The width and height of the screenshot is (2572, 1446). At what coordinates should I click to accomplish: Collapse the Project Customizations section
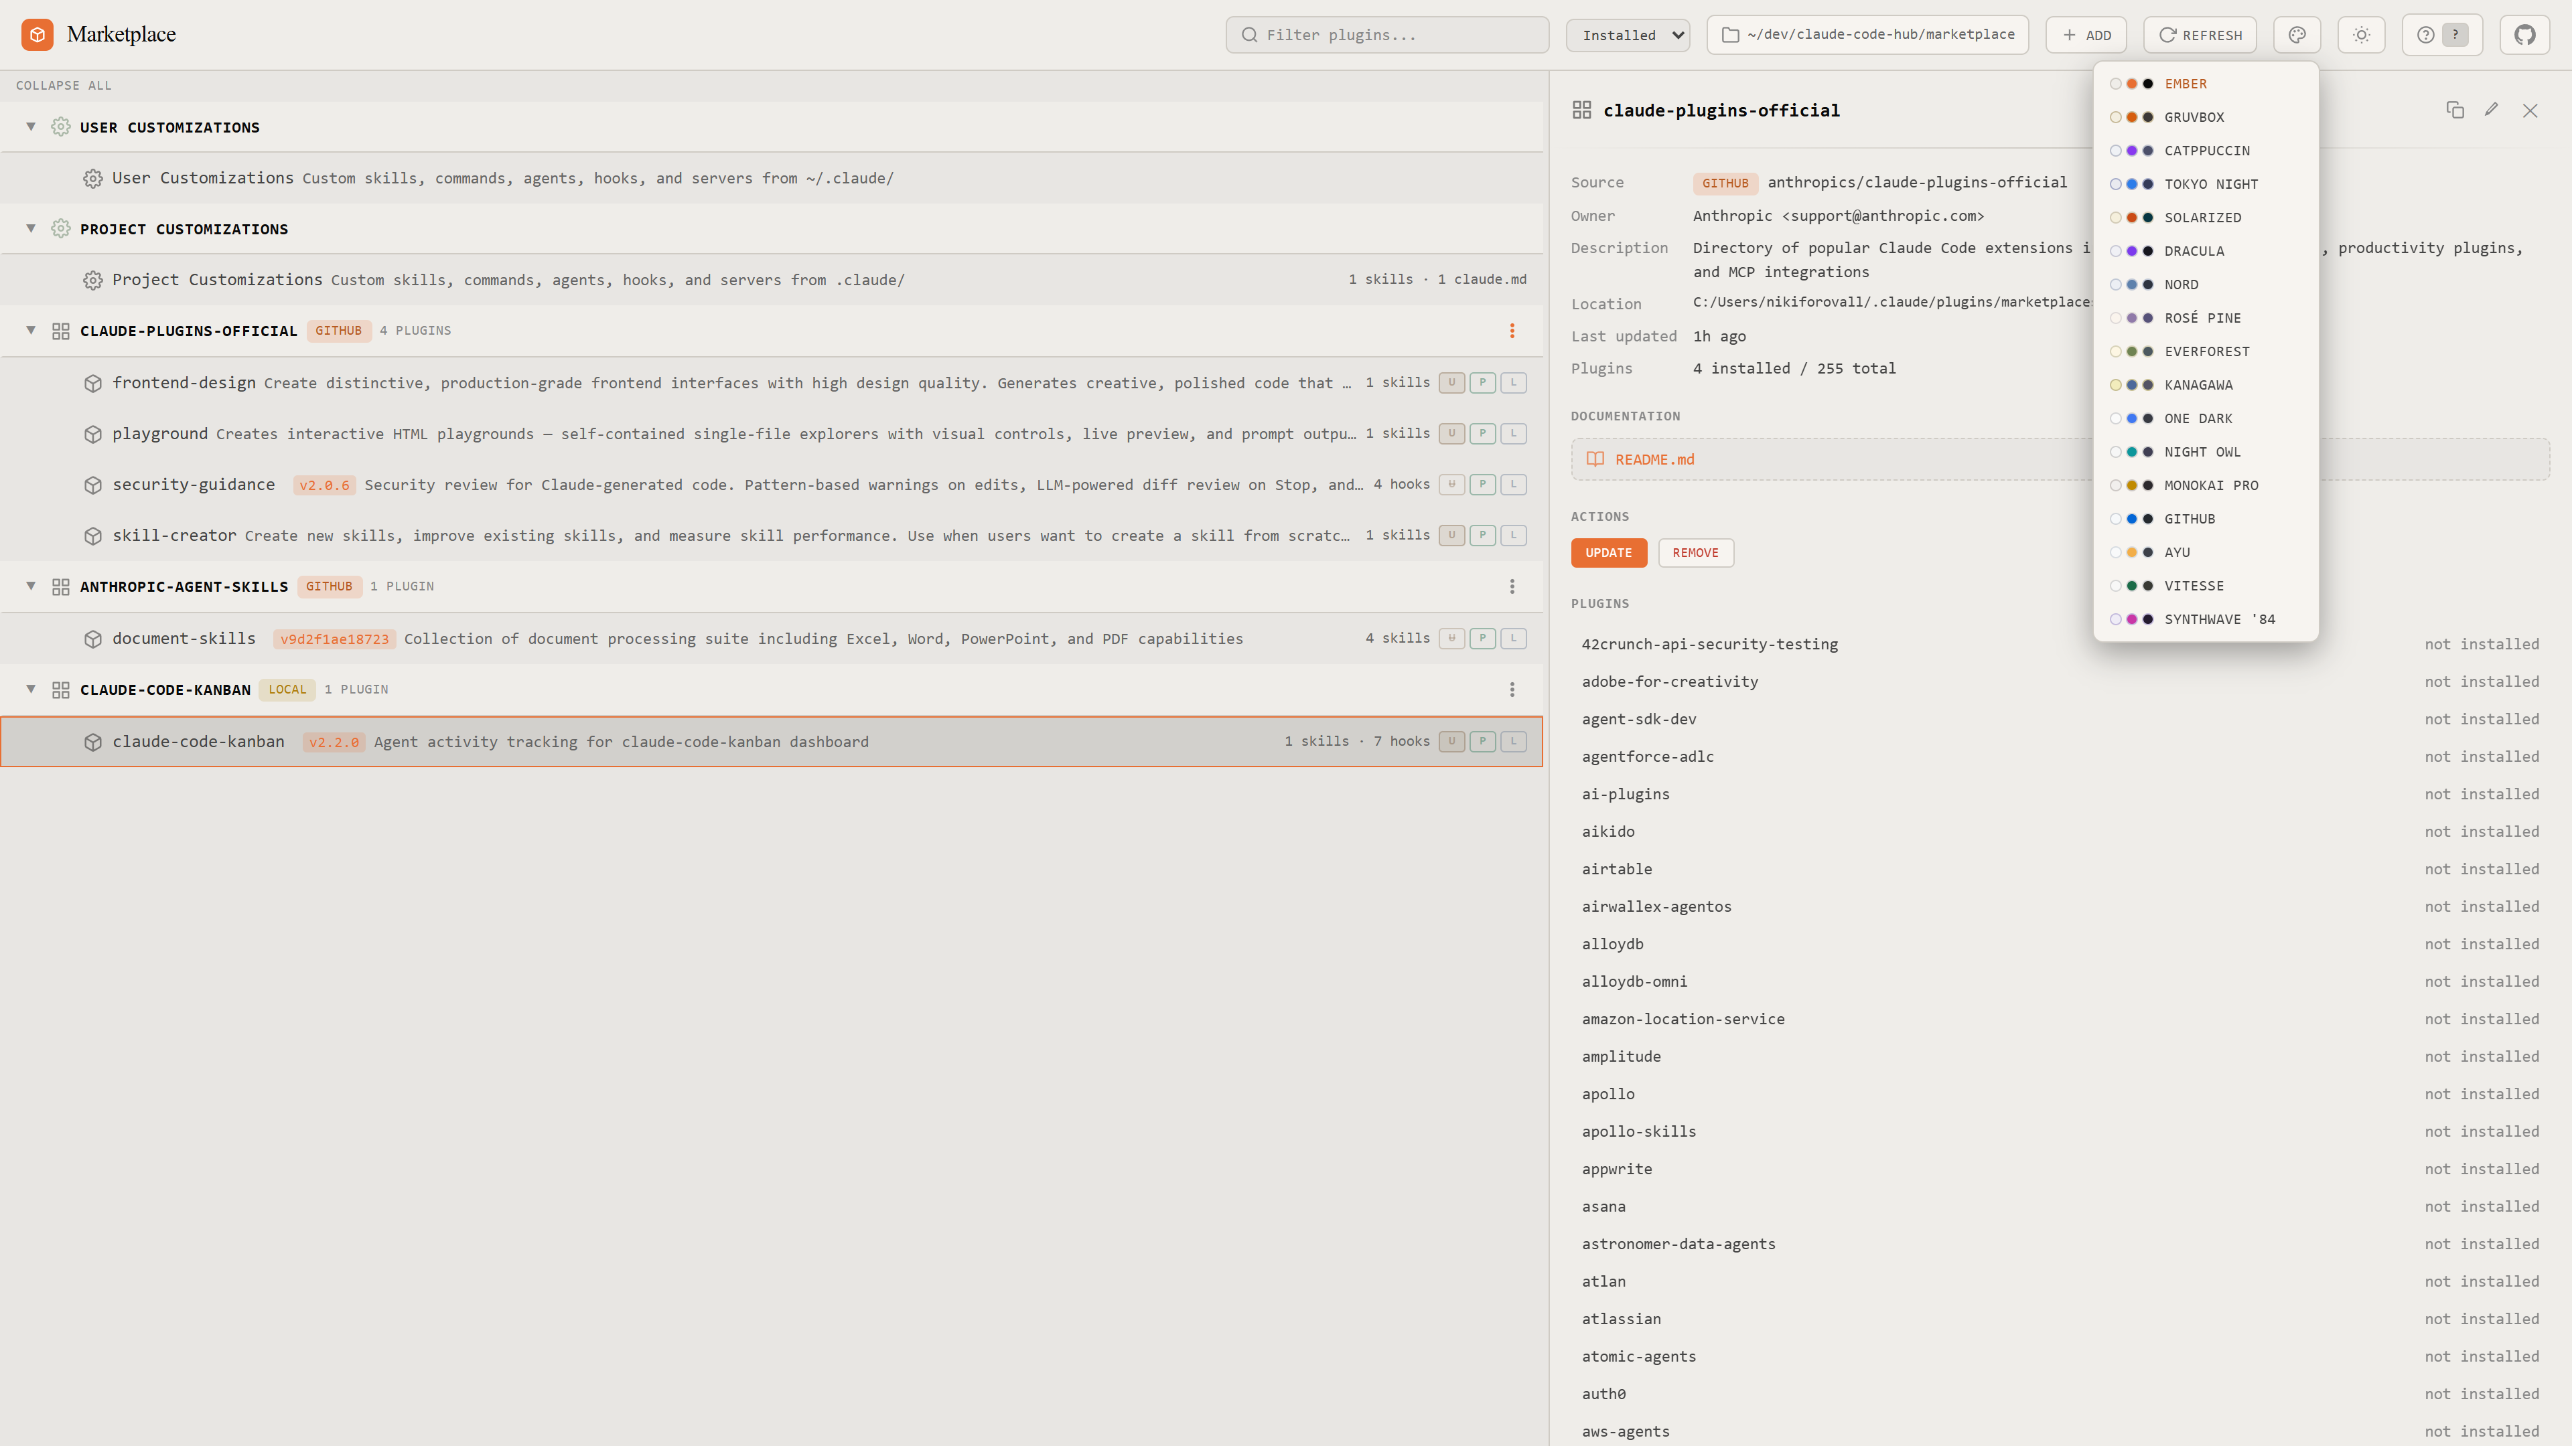31,228
